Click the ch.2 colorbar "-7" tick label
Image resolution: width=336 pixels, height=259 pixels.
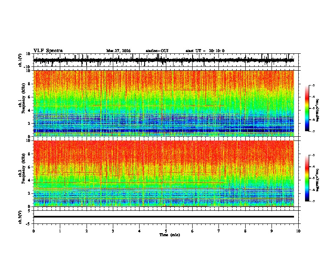pos(313,201)
